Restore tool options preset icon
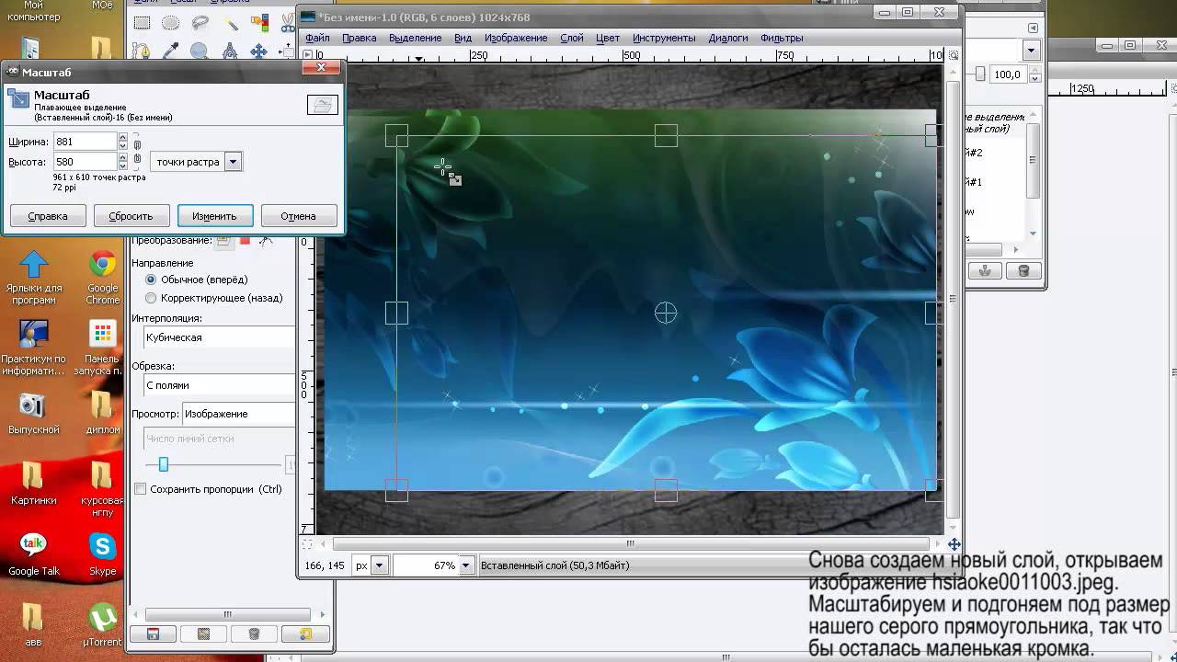The height and width of the screenshot is (662, 1177). click(204, 633)
